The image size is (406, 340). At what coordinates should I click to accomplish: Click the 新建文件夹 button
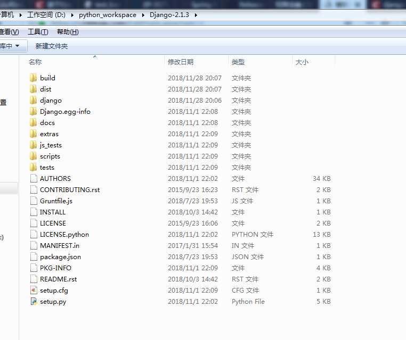click(x=52, y=46)
